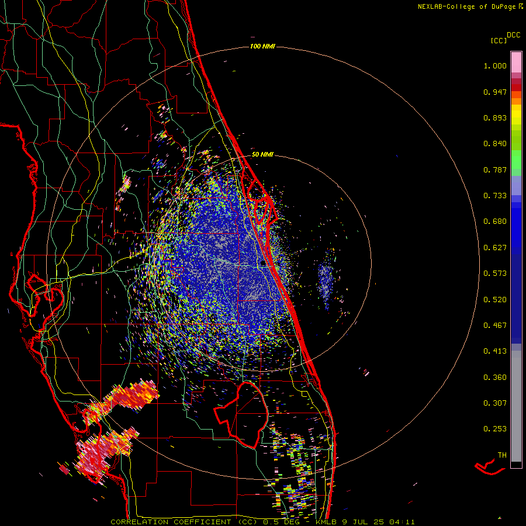
Task: Click the 50 NMI range ring label
Action: [x=262, y=155]
